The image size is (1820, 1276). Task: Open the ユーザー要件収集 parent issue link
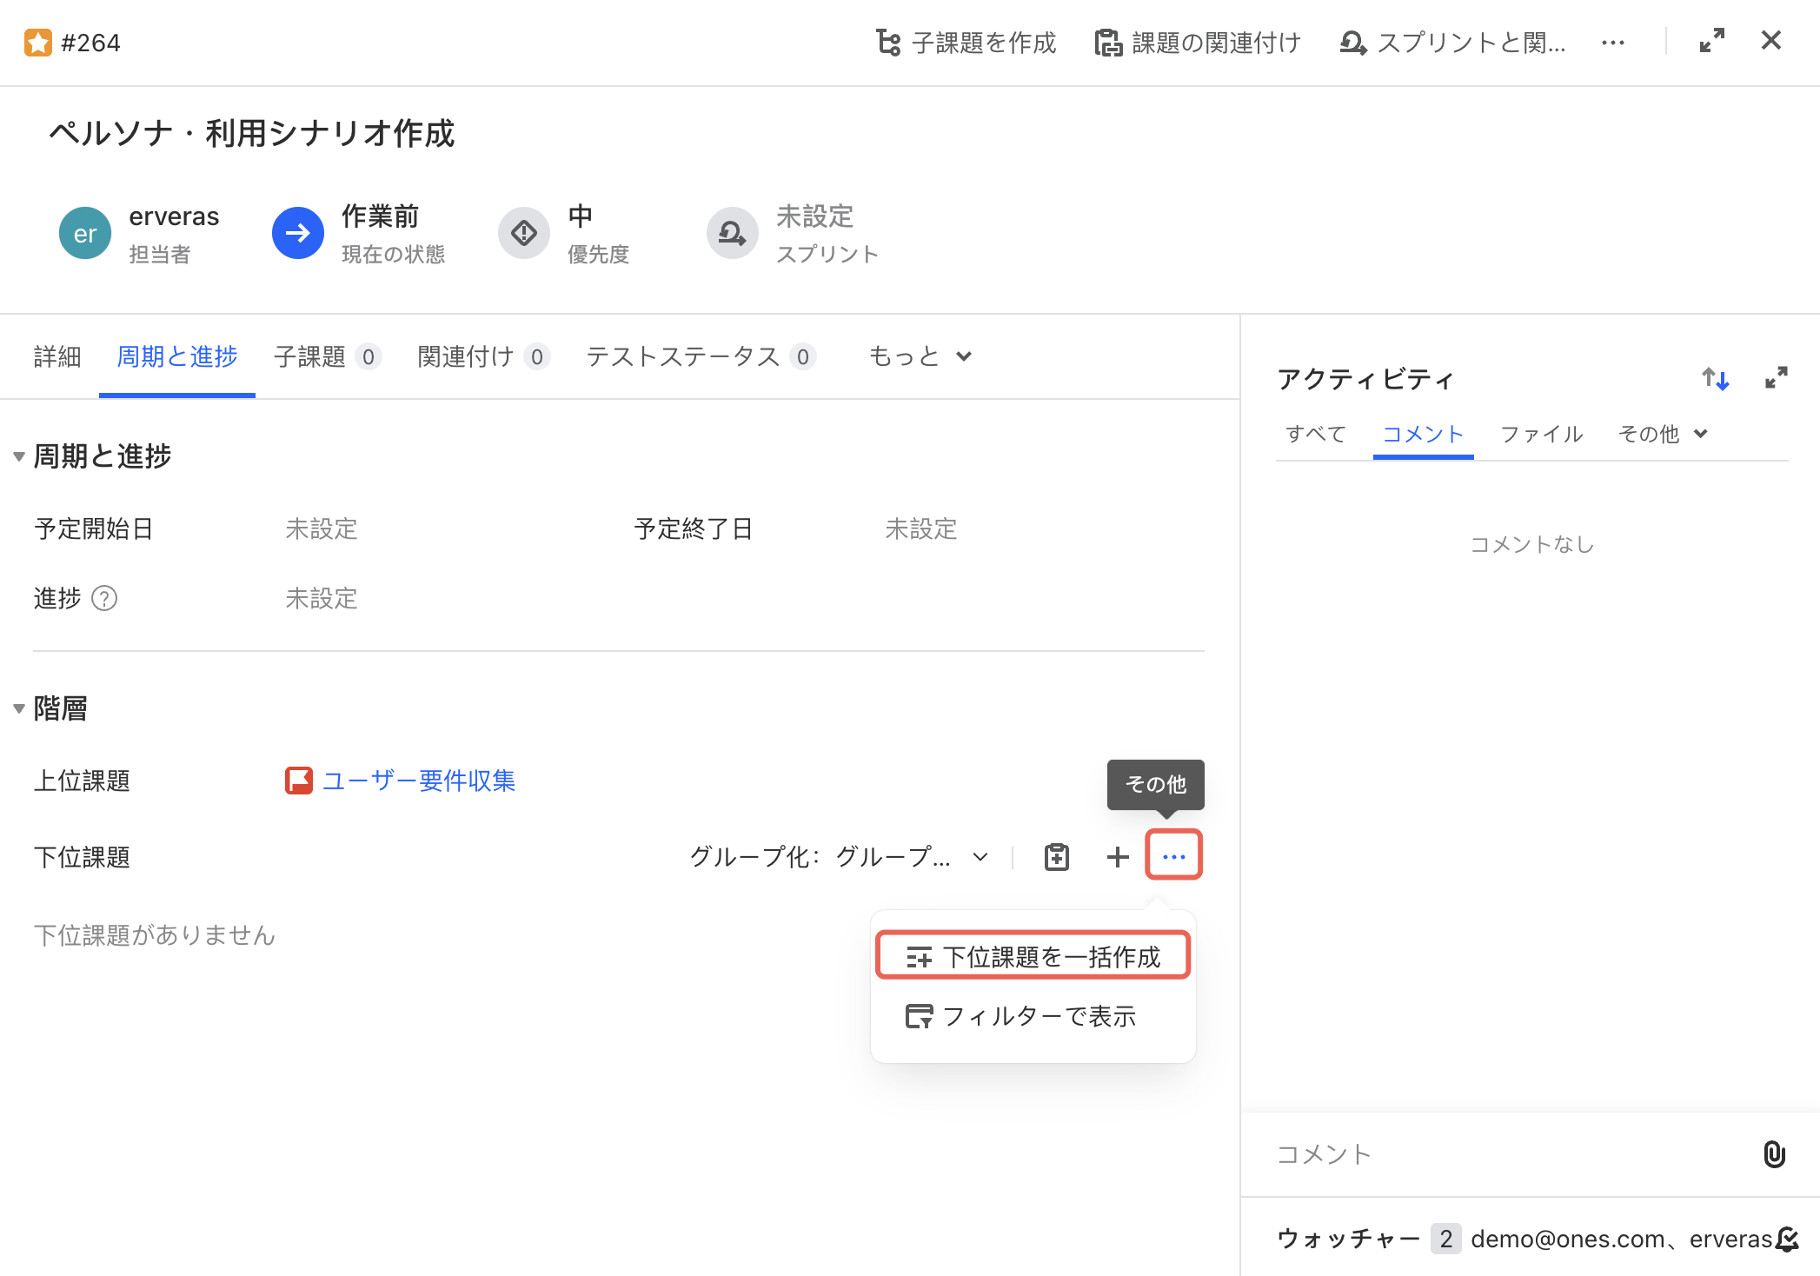(x=418, y=781)
